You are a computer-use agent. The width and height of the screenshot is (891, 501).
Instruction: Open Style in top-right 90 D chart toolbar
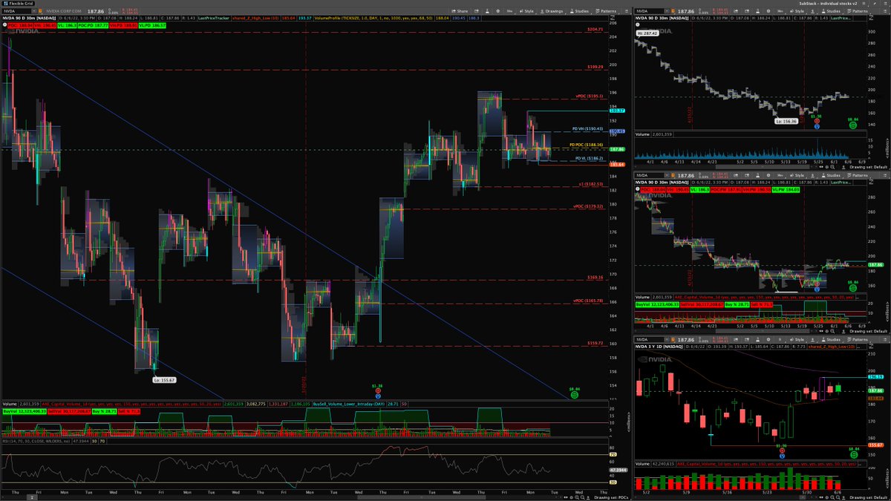tap(797, 11)
